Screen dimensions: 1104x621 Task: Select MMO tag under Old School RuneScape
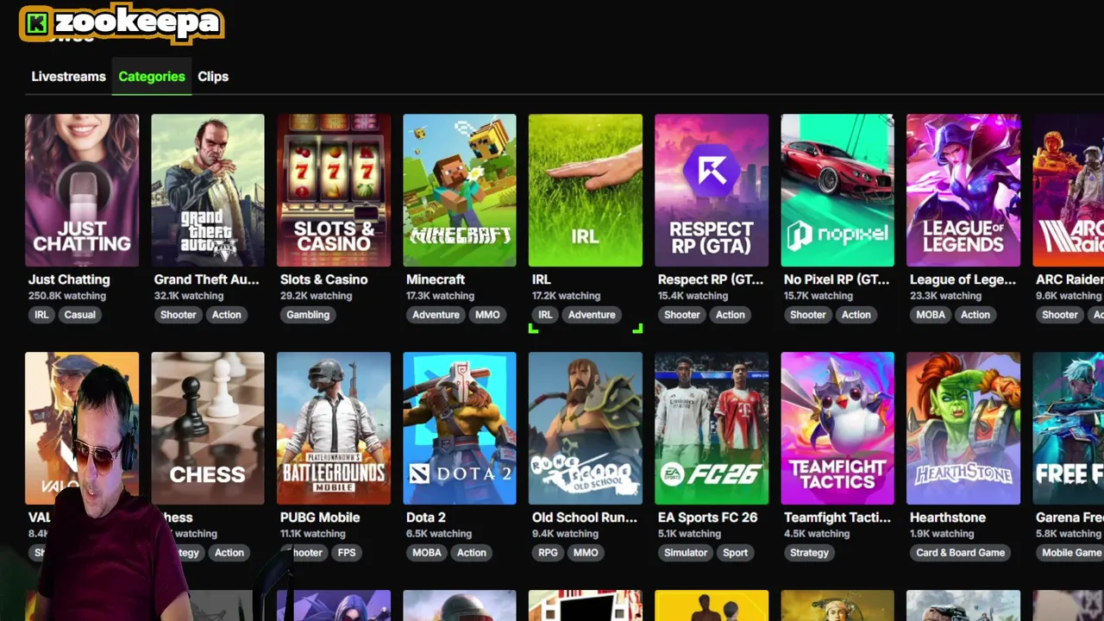coord(586,553)
